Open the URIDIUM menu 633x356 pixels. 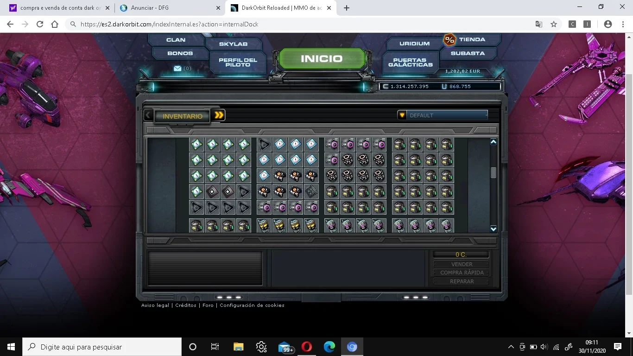(414, 44)
